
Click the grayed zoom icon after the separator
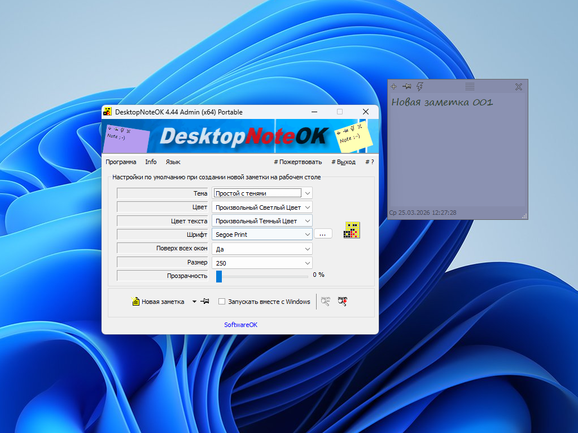[x=326, y=302]
